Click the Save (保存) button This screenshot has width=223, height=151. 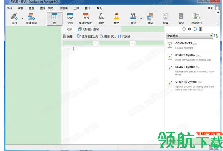click(68, 36)
